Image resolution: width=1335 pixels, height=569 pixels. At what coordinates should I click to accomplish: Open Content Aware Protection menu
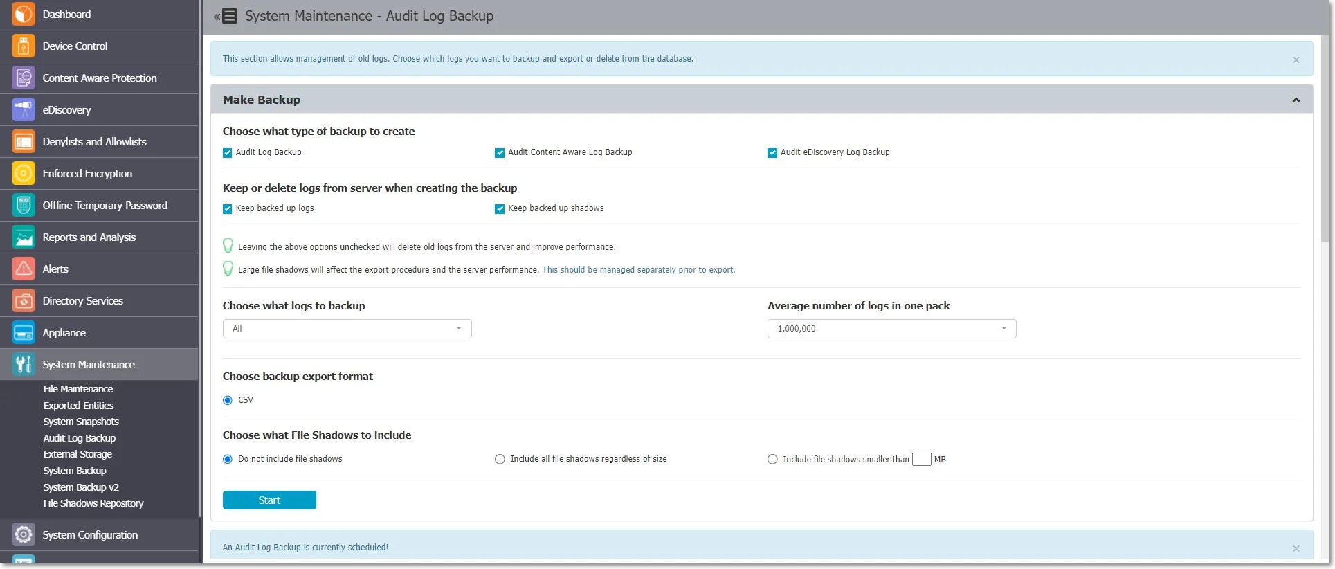100,78
